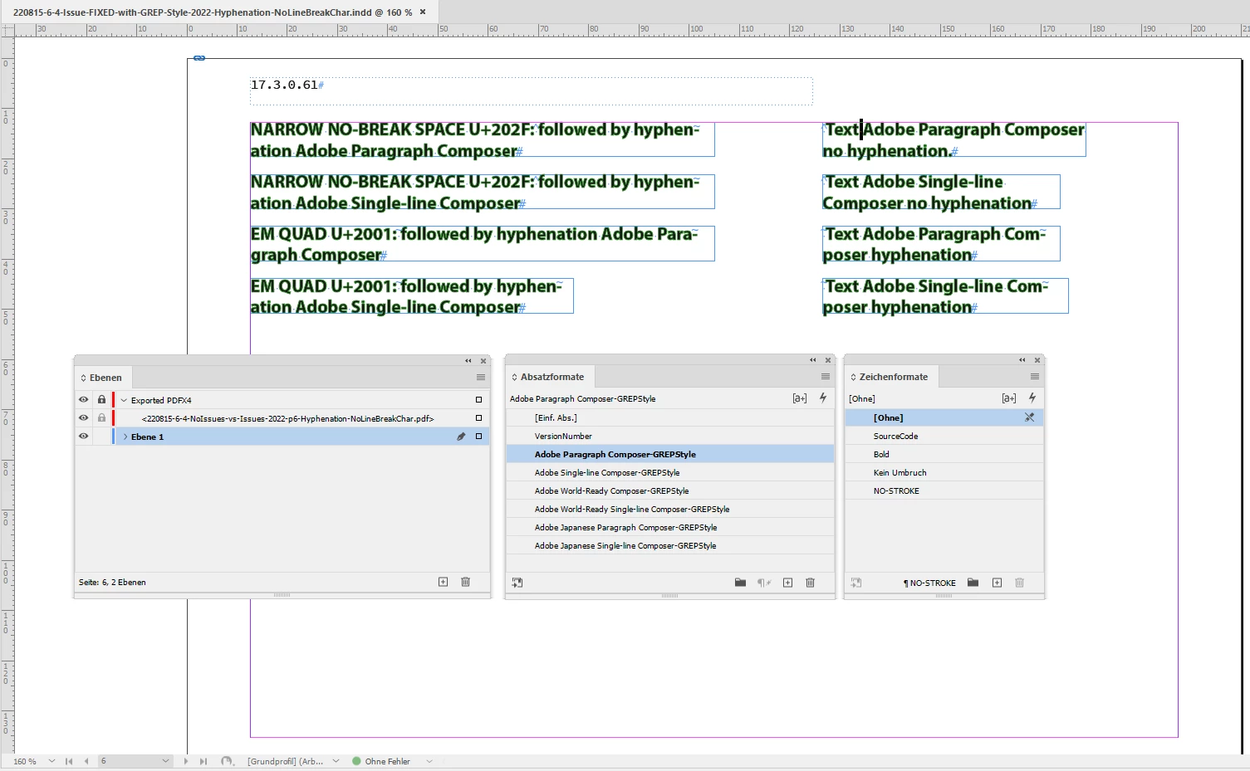
Task: Click [a+] icon in Absatzformate panel
Action: pyautogui.click(x=800, y=398)
